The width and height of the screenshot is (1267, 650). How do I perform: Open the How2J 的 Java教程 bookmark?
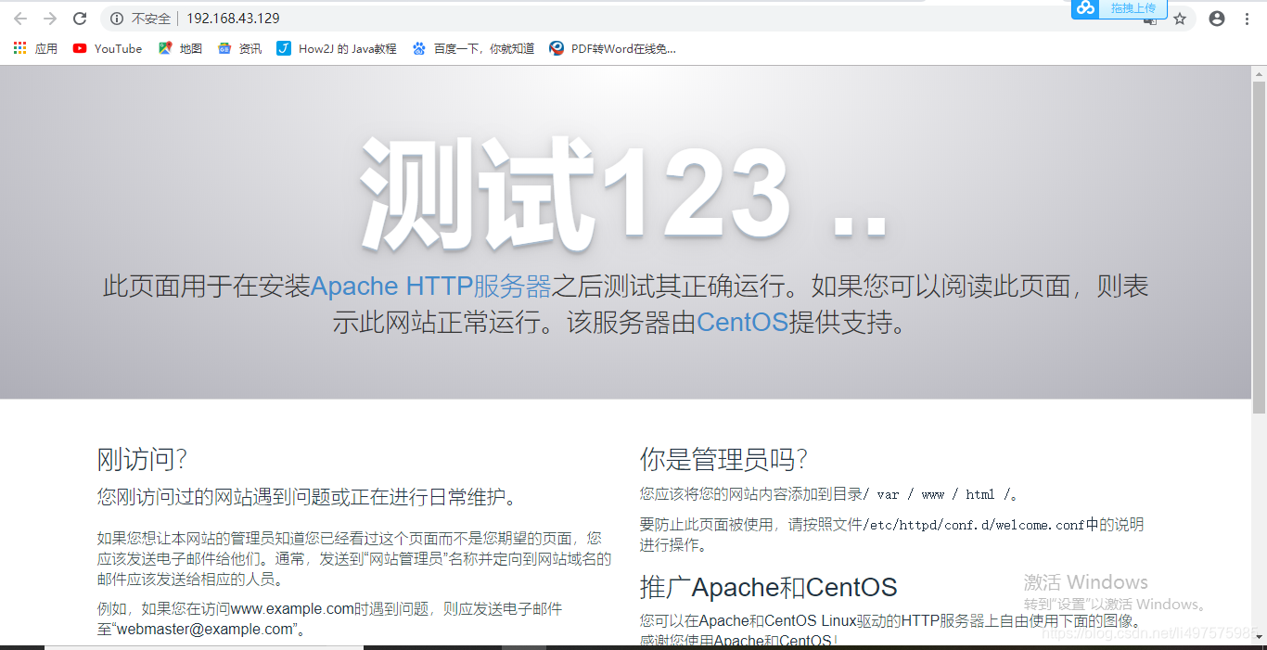pos(337,48)
